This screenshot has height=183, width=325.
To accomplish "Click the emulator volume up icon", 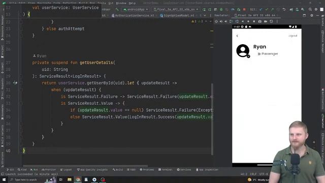I will [221, 21].
